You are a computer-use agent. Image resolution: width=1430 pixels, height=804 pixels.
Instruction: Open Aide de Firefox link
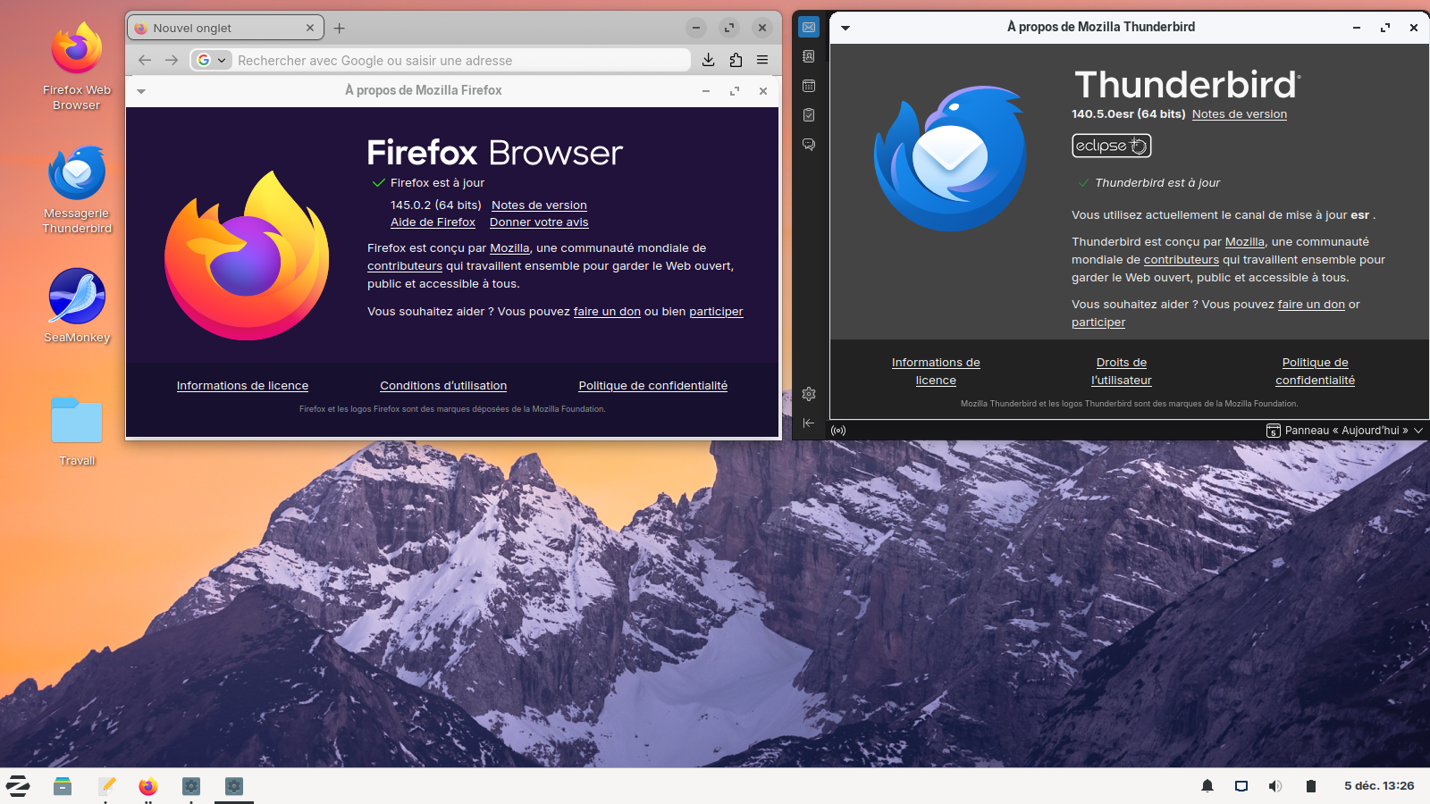(x=433, y=222)
